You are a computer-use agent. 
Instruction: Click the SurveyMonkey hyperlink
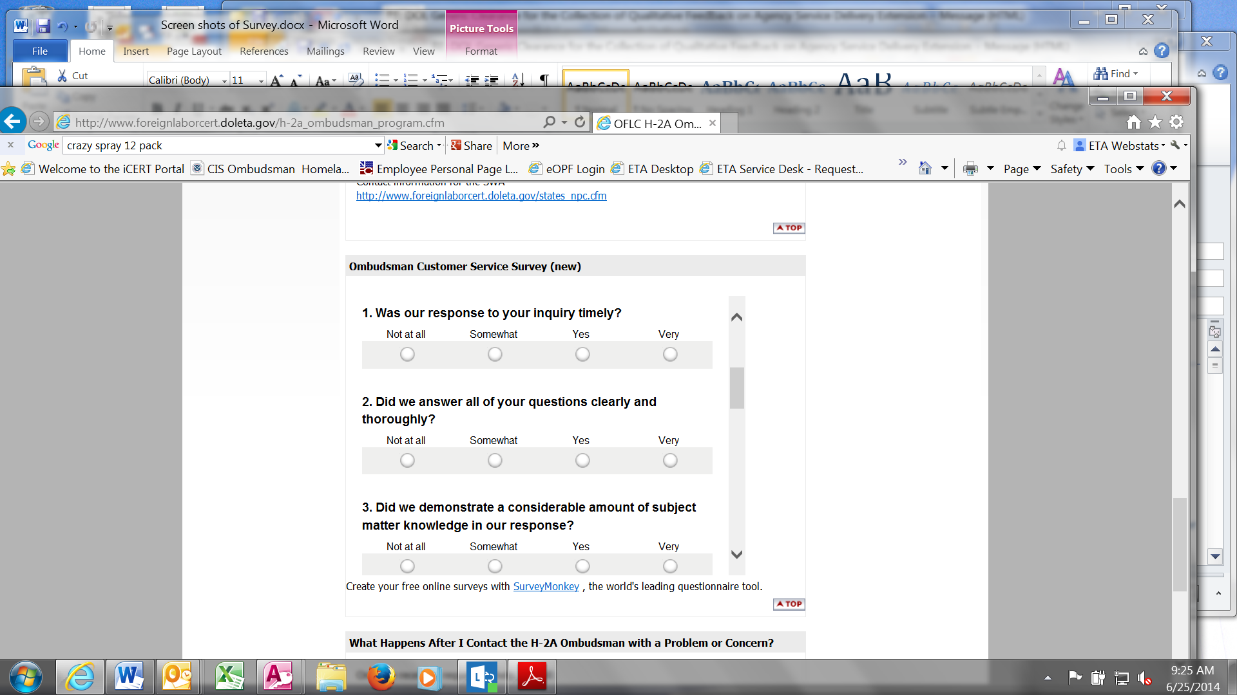pyautogui.click(x=546, y=587)
